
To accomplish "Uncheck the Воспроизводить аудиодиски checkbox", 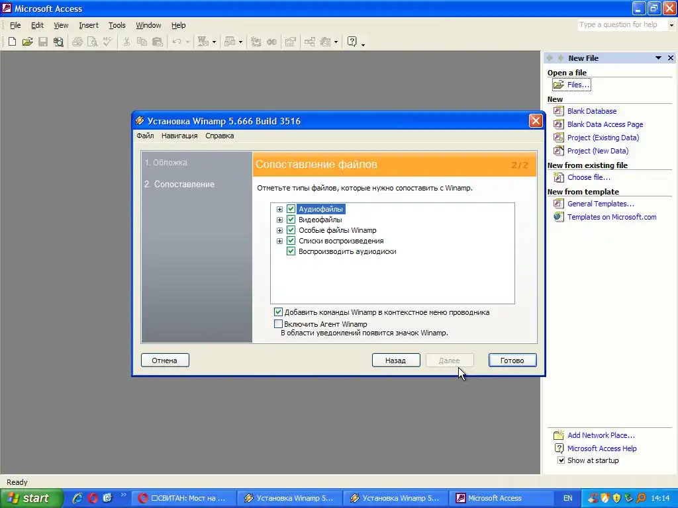I will point(291,251).
